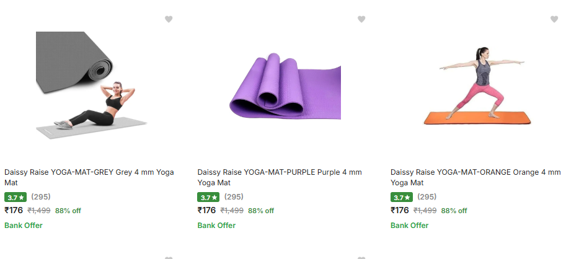View the 295 reviews count for orange mat
The width and height of the screenshot is (579, 259).
coord(427,197)
